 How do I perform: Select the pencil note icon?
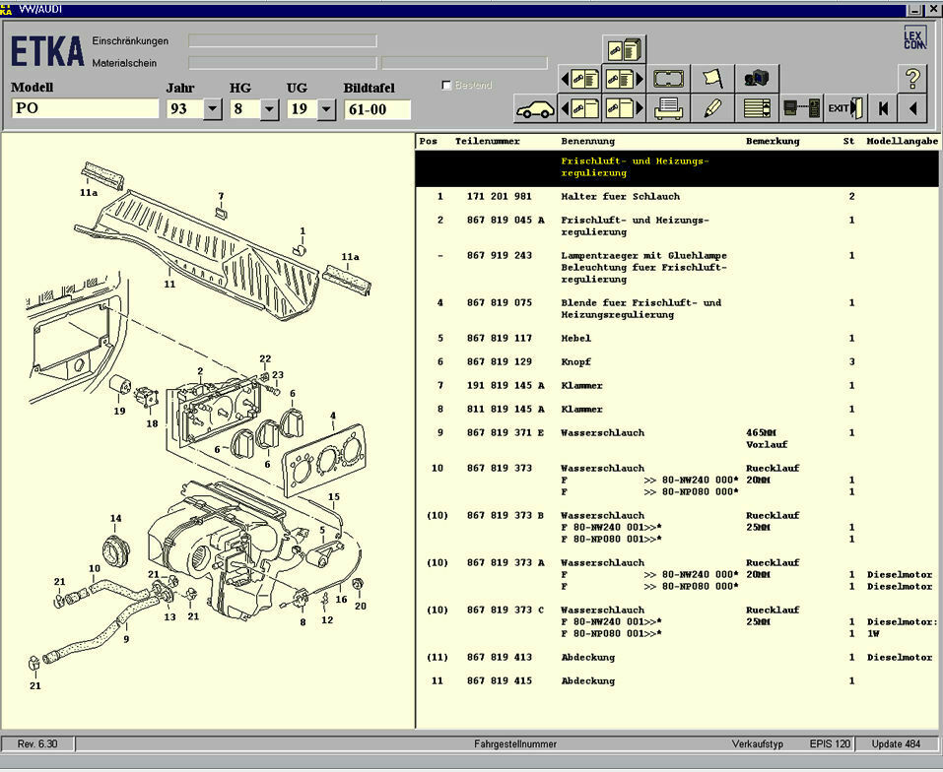point(713,108)
